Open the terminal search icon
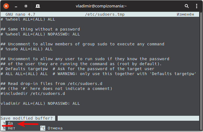203x132 pixels. tap(186, 6)
